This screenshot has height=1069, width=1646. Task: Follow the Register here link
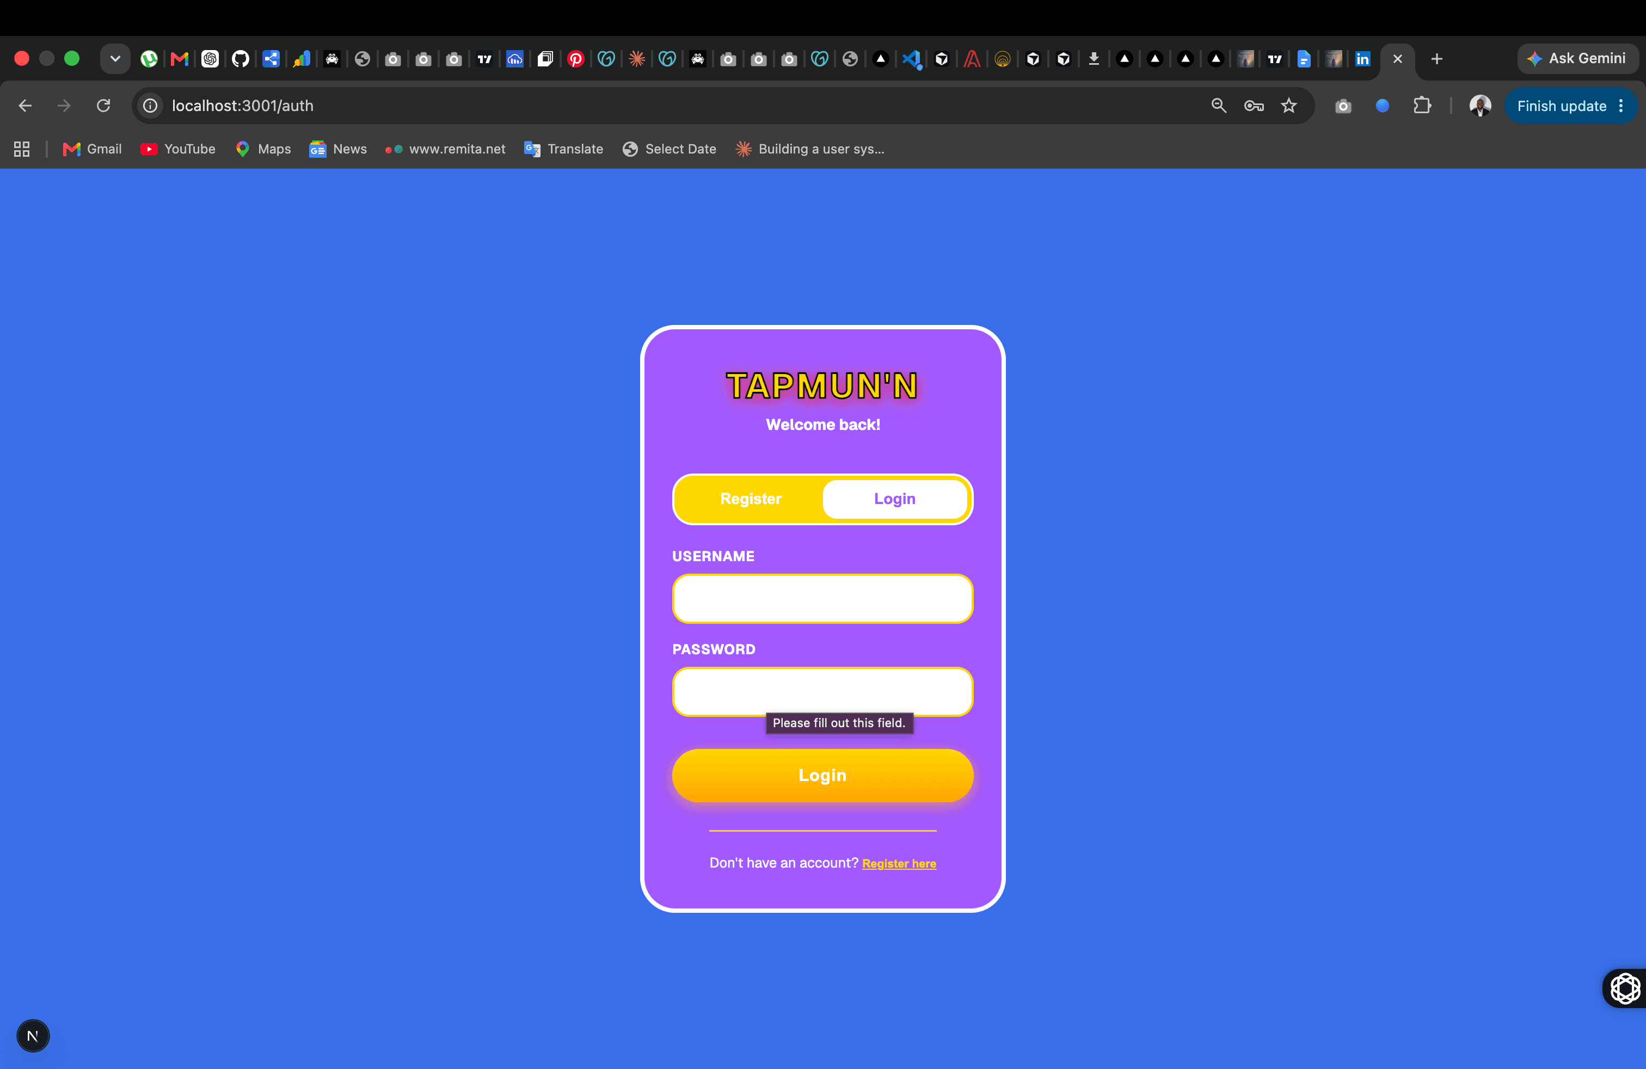tap(899, 864)
